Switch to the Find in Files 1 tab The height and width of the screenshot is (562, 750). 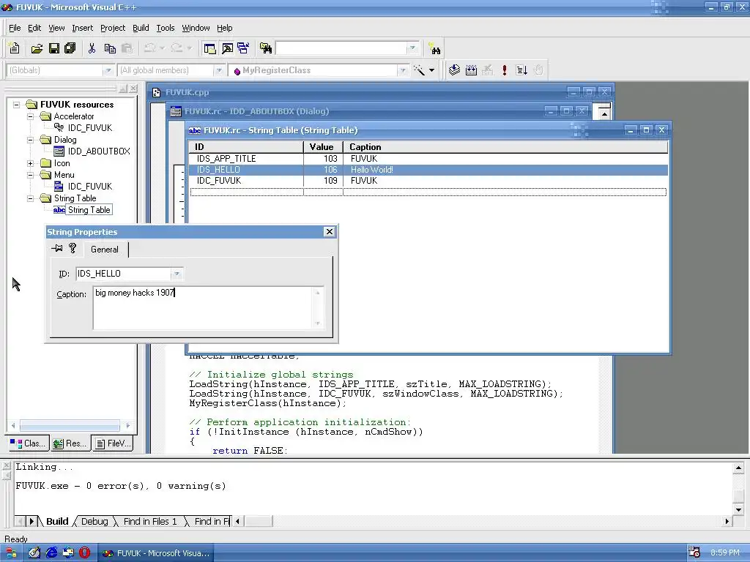pyautogui.click(x=150, y=521)
